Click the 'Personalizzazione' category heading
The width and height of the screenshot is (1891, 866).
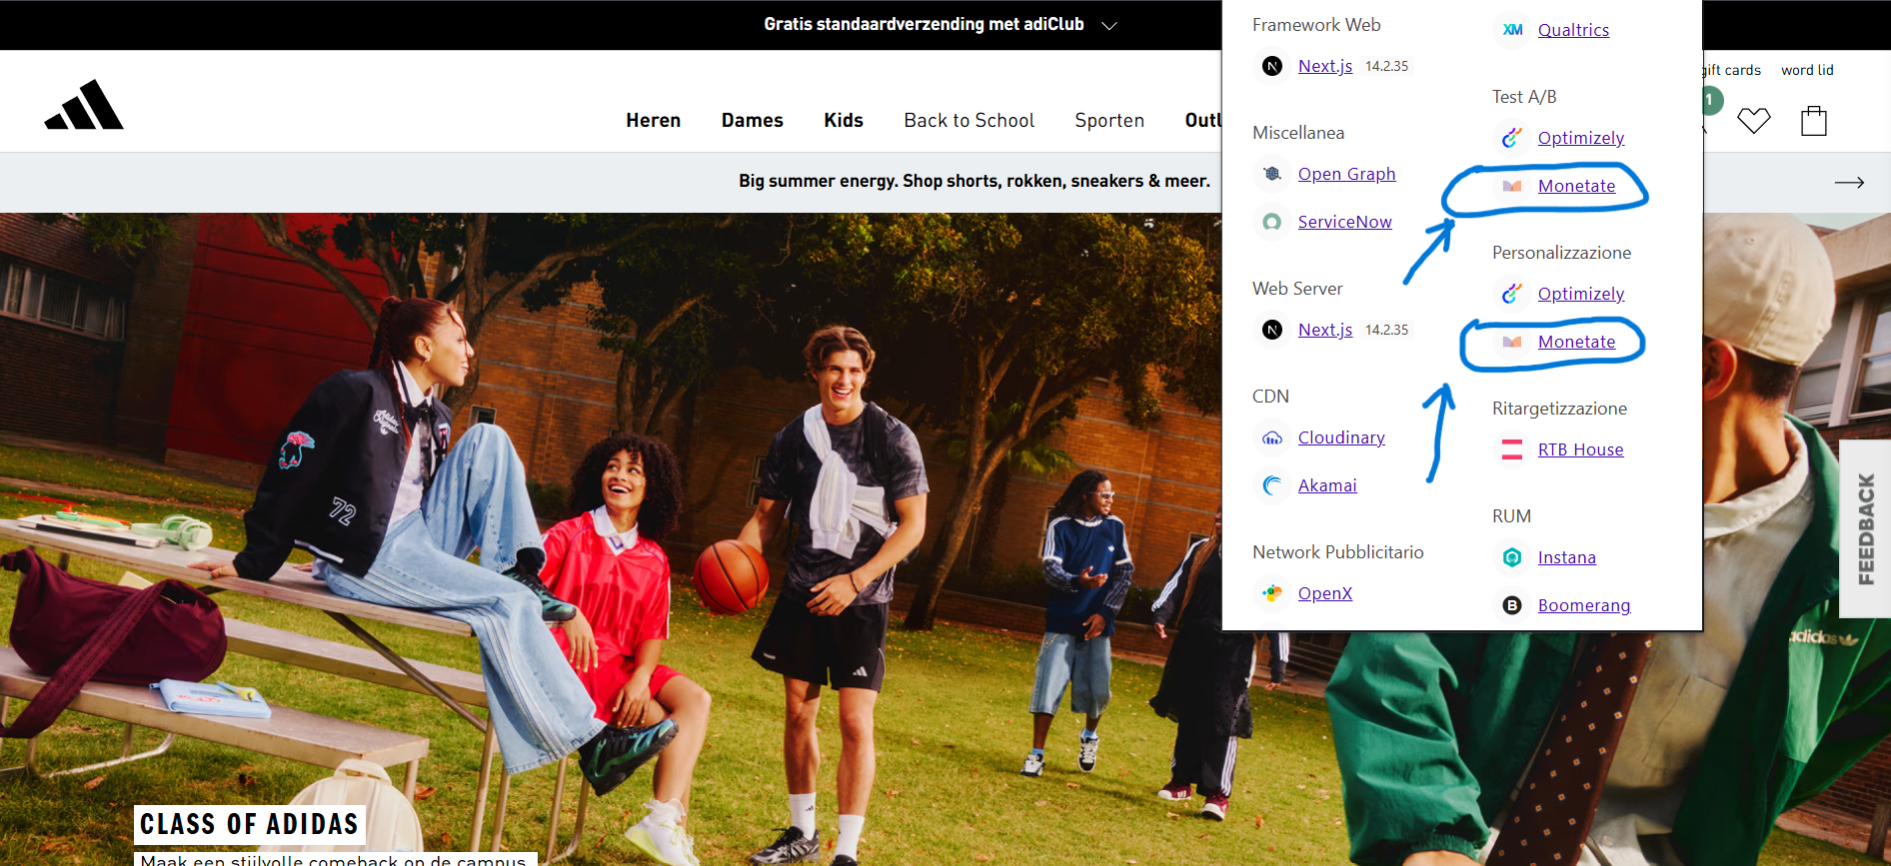click(1561, 253)
